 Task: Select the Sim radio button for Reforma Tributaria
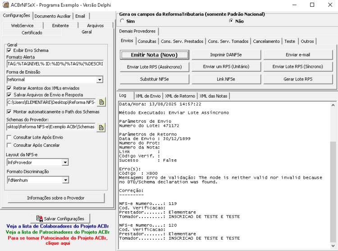pos(122,21)
